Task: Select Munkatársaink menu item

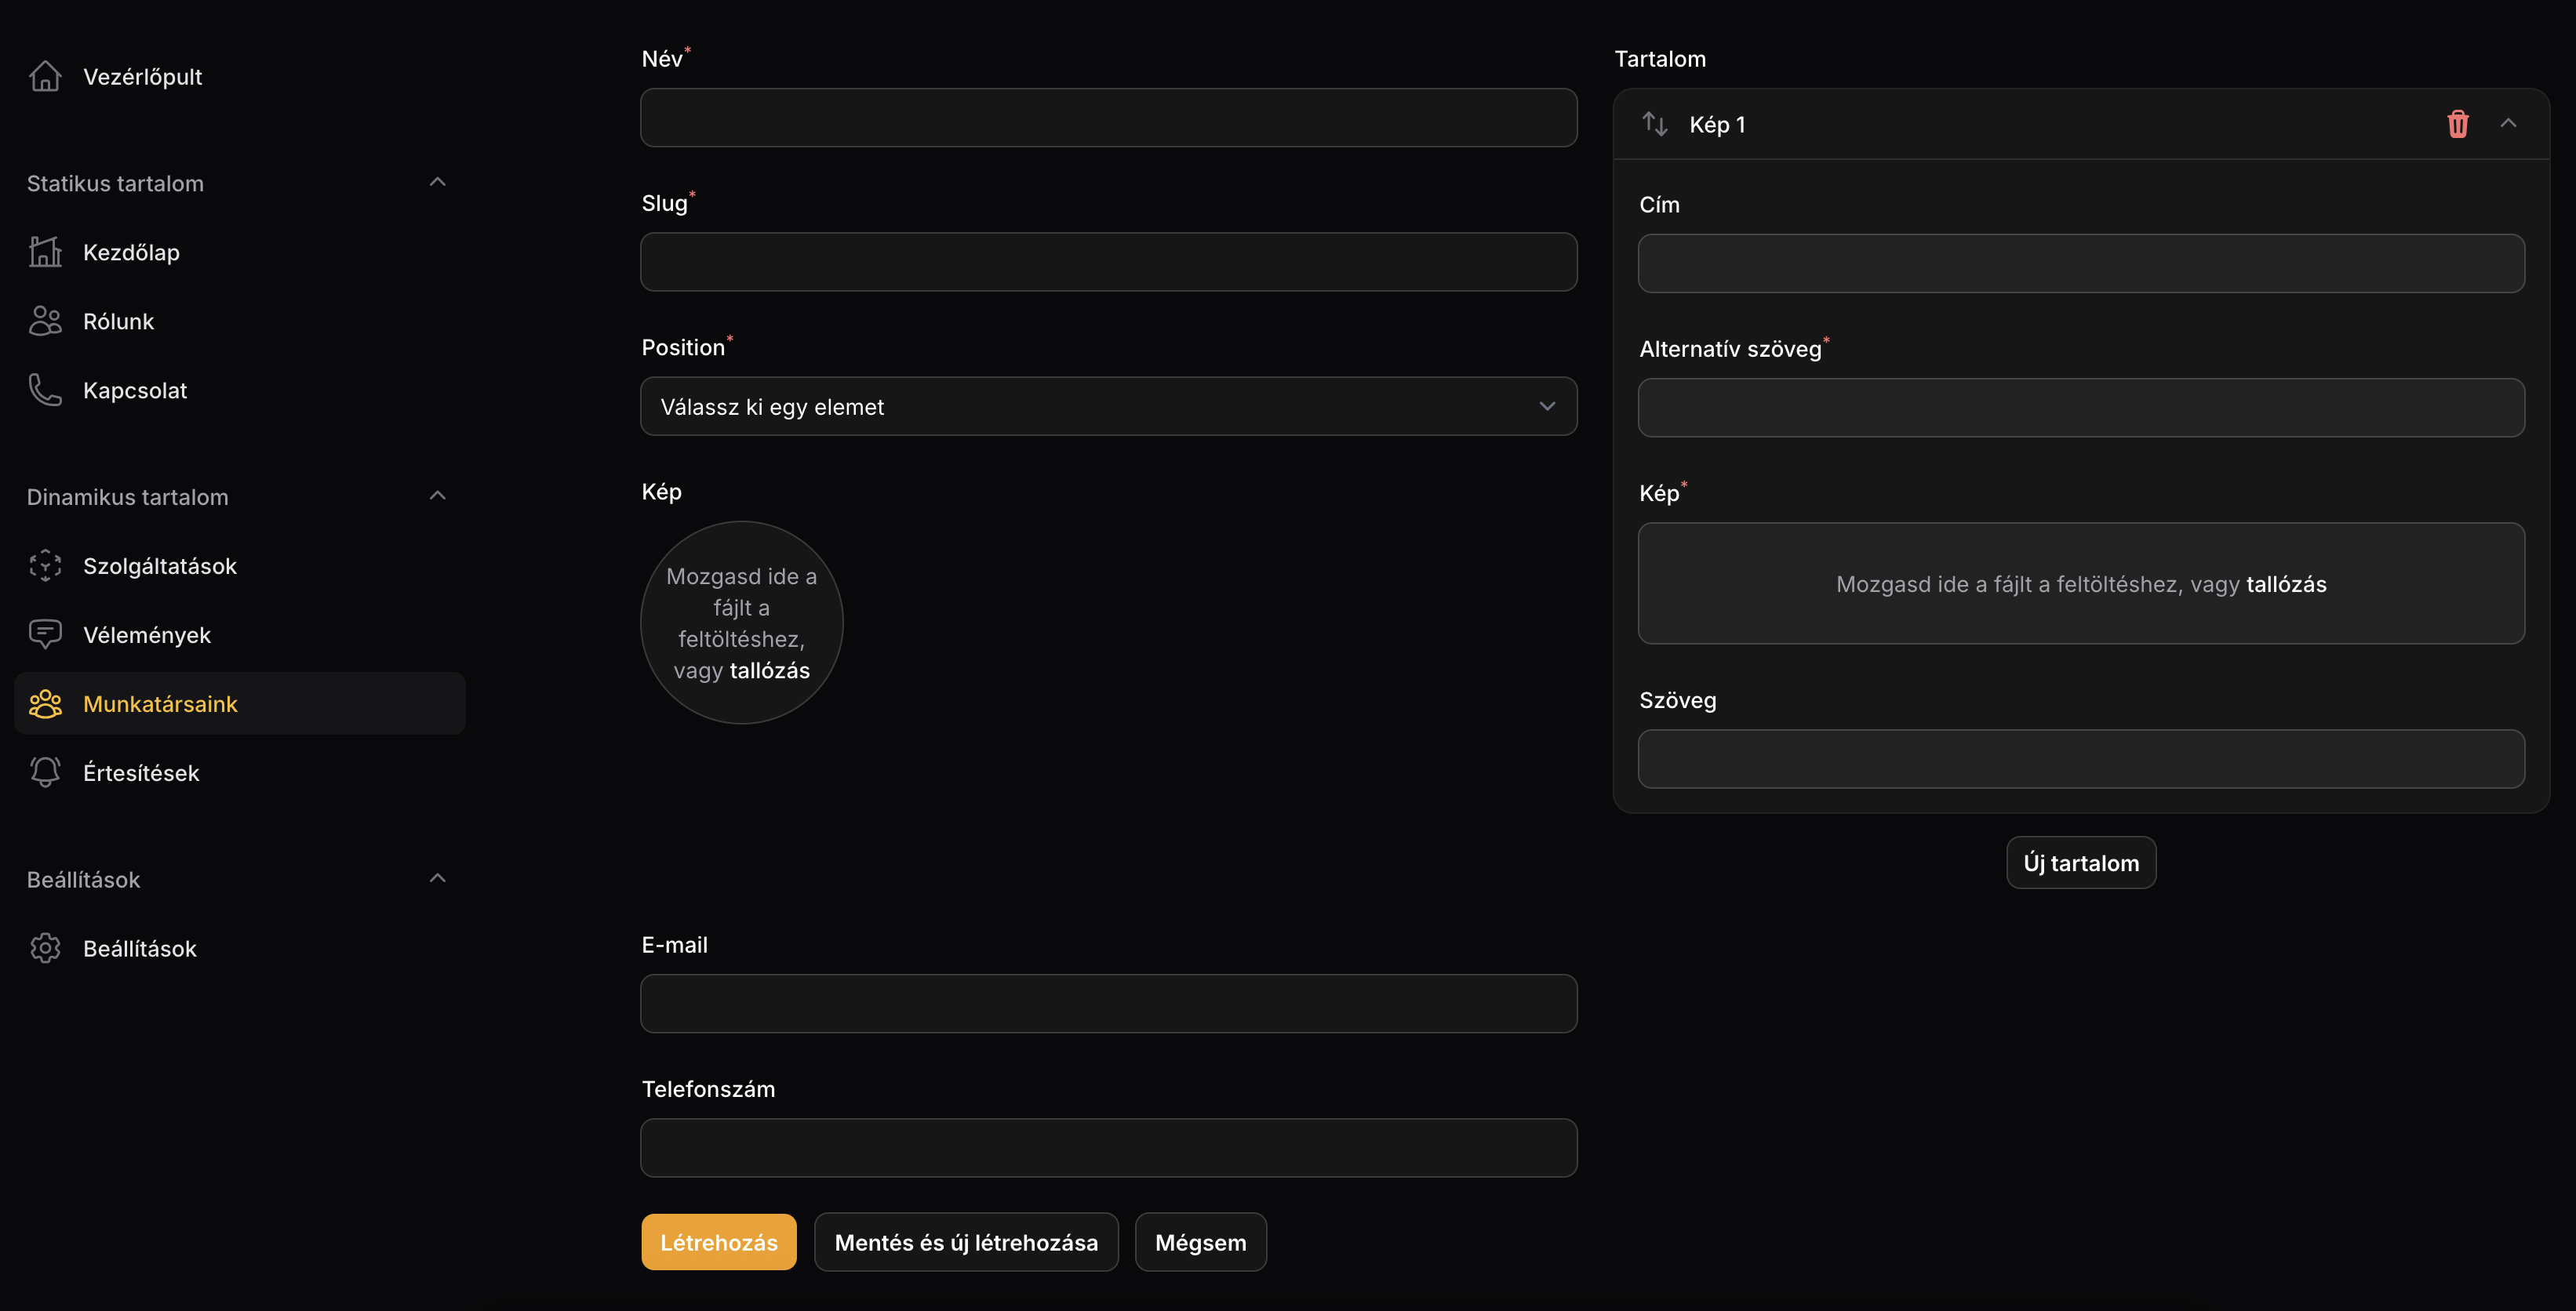Action: click(x=240, y=703)
